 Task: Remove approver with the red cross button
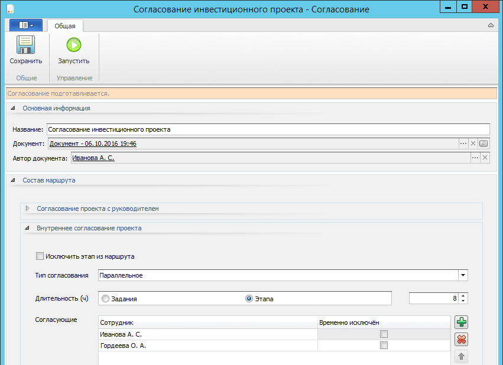pyautogui.click(x=462, y=339)
